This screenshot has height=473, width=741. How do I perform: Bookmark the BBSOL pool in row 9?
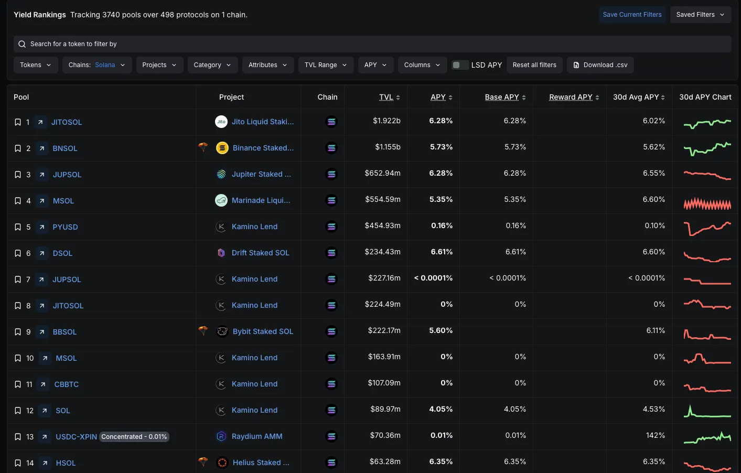click(18, 332)
